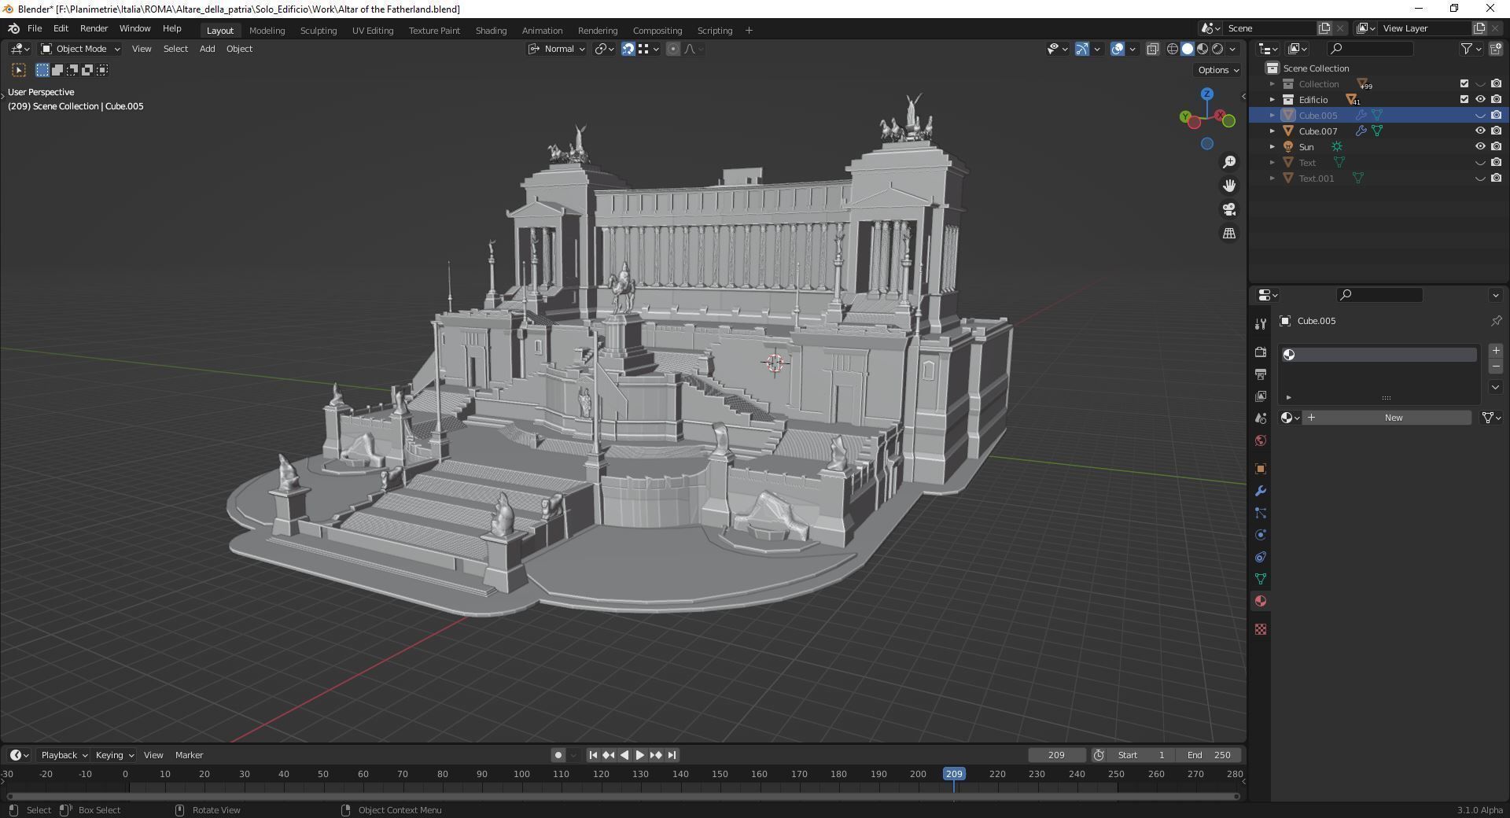Play the animation forward

640,755
